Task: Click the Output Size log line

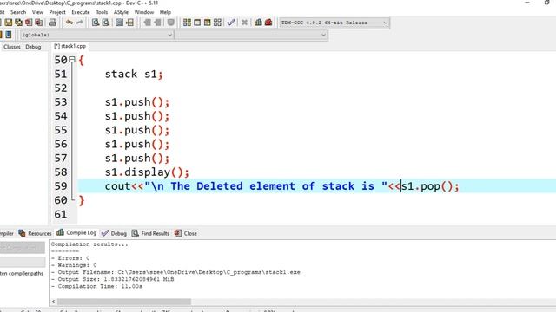Action: coord(112,279)
